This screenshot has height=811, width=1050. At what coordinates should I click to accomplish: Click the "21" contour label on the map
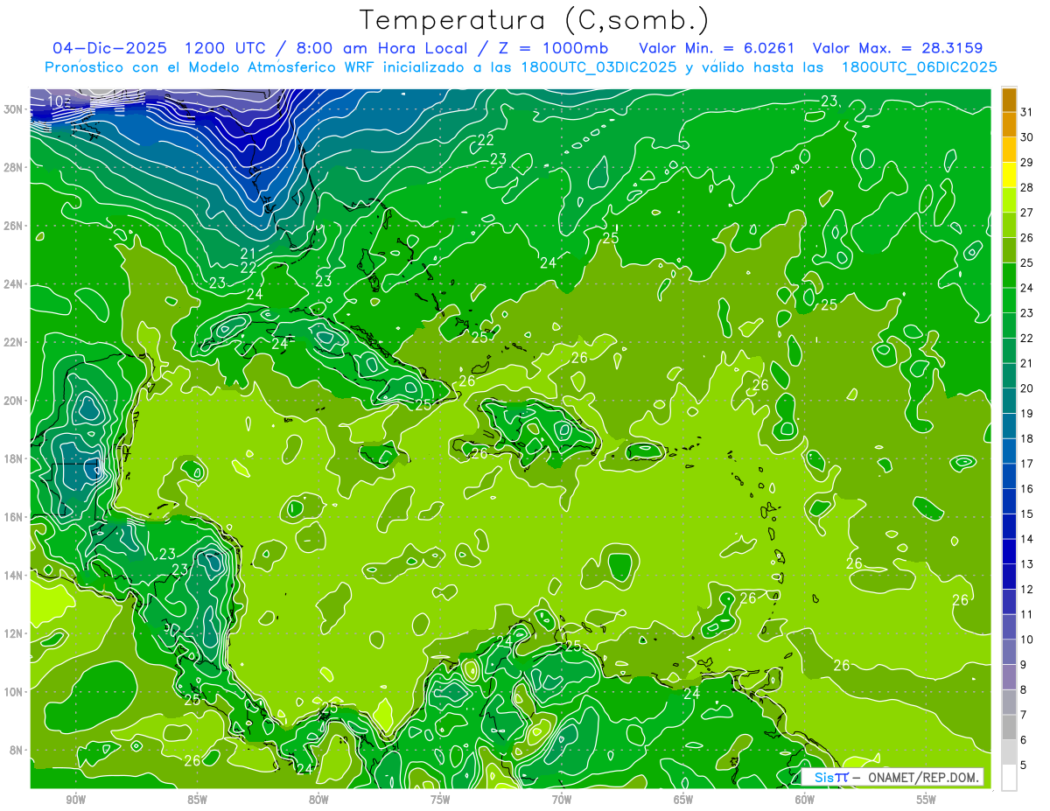tap(248, 254)
